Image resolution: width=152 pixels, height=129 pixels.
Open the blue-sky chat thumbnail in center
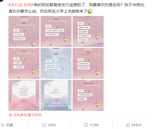coord(56,63)
